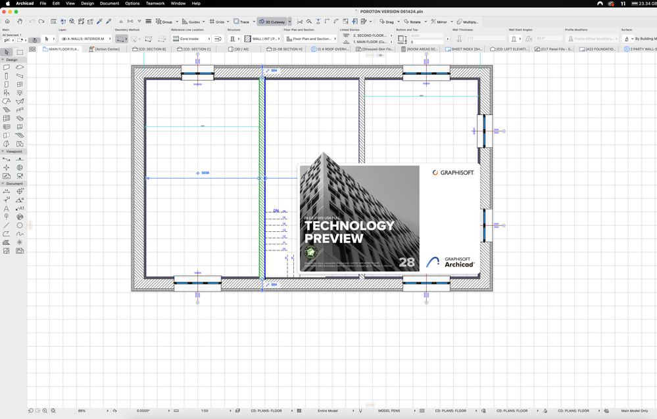
Task: Click the Drag button
Action: [387, 22]
